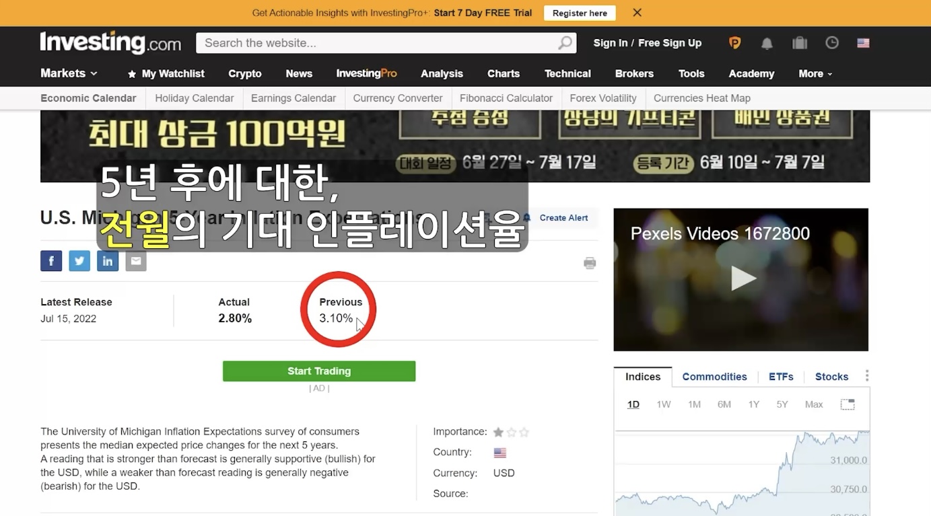The image size is (931, 516).
Task: Open the News menu
Action: (299, 73)
